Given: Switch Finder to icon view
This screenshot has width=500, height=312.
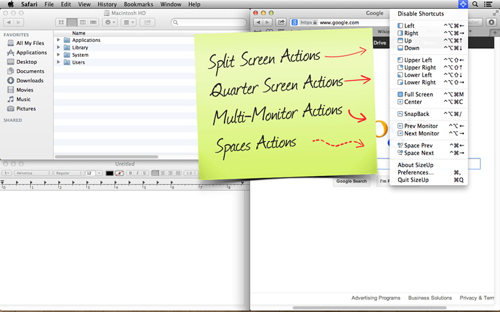Looking at the screenshot, I should 62,22.
